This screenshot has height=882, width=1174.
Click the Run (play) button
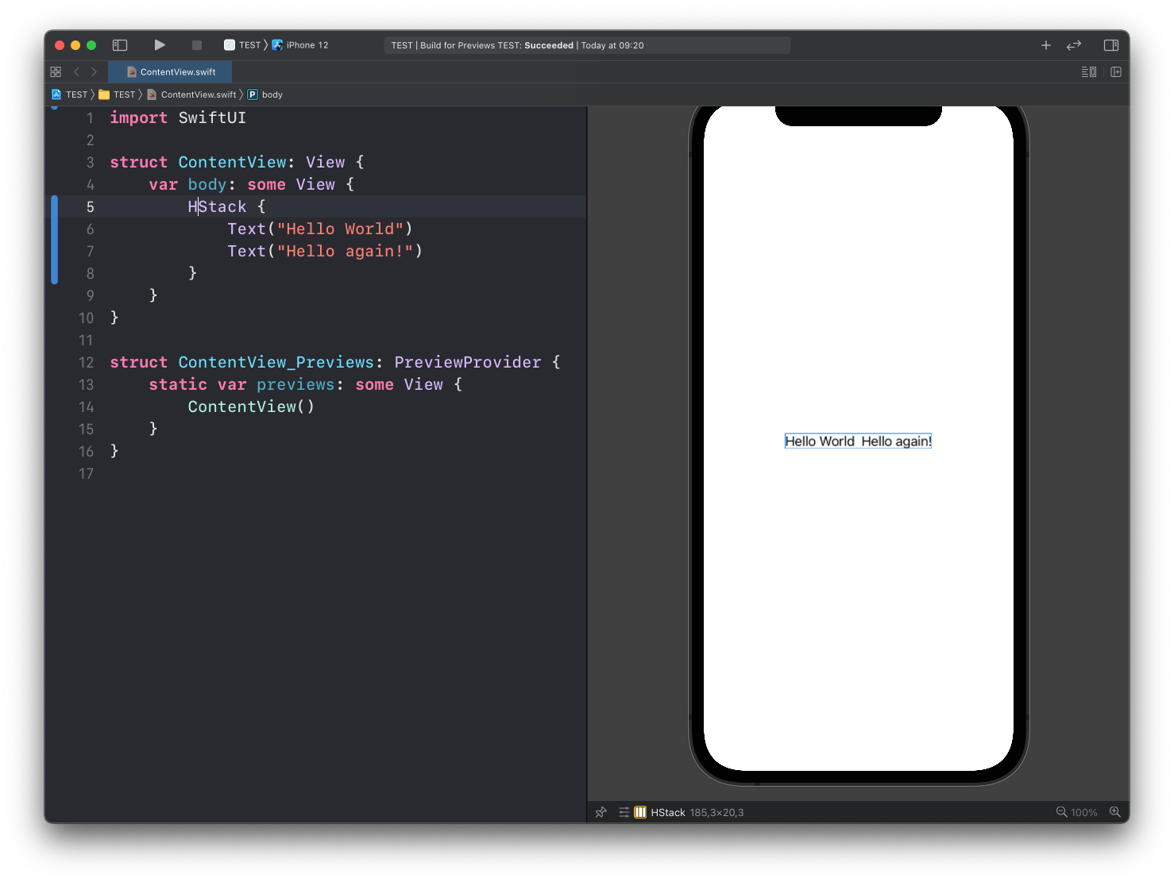160,45
